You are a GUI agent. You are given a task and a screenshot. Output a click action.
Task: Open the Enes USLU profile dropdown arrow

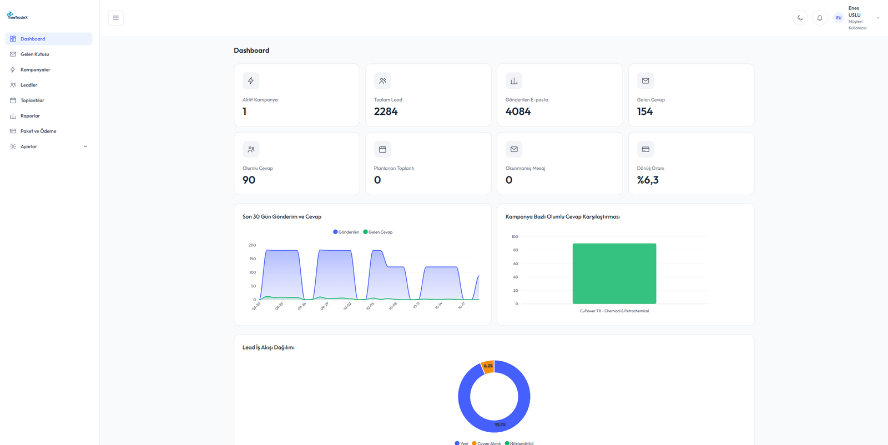coord(878,18)
